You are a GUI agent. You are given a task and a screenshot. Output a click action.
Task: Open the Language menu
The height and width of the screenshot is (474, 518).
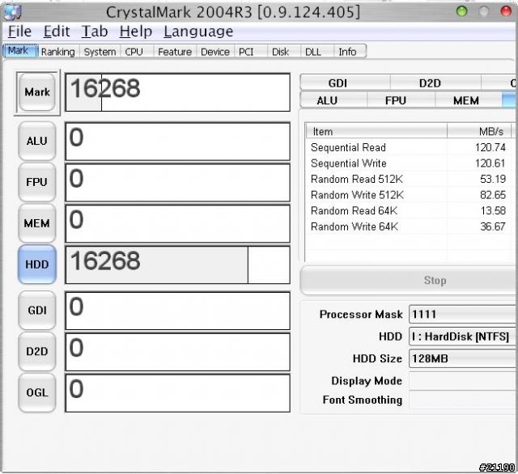coord(198,32)
